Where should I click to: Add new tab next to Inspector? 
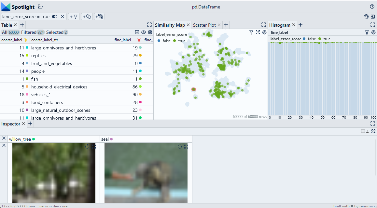coord(30,123)
